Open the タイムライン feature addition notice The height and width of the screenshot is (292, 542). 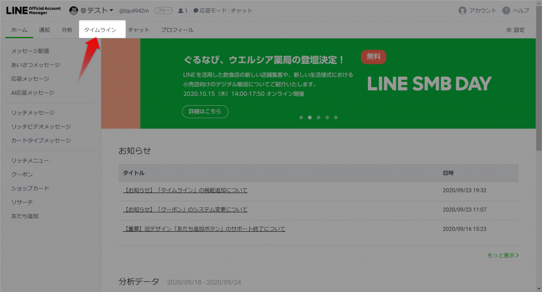click(185, 190)
